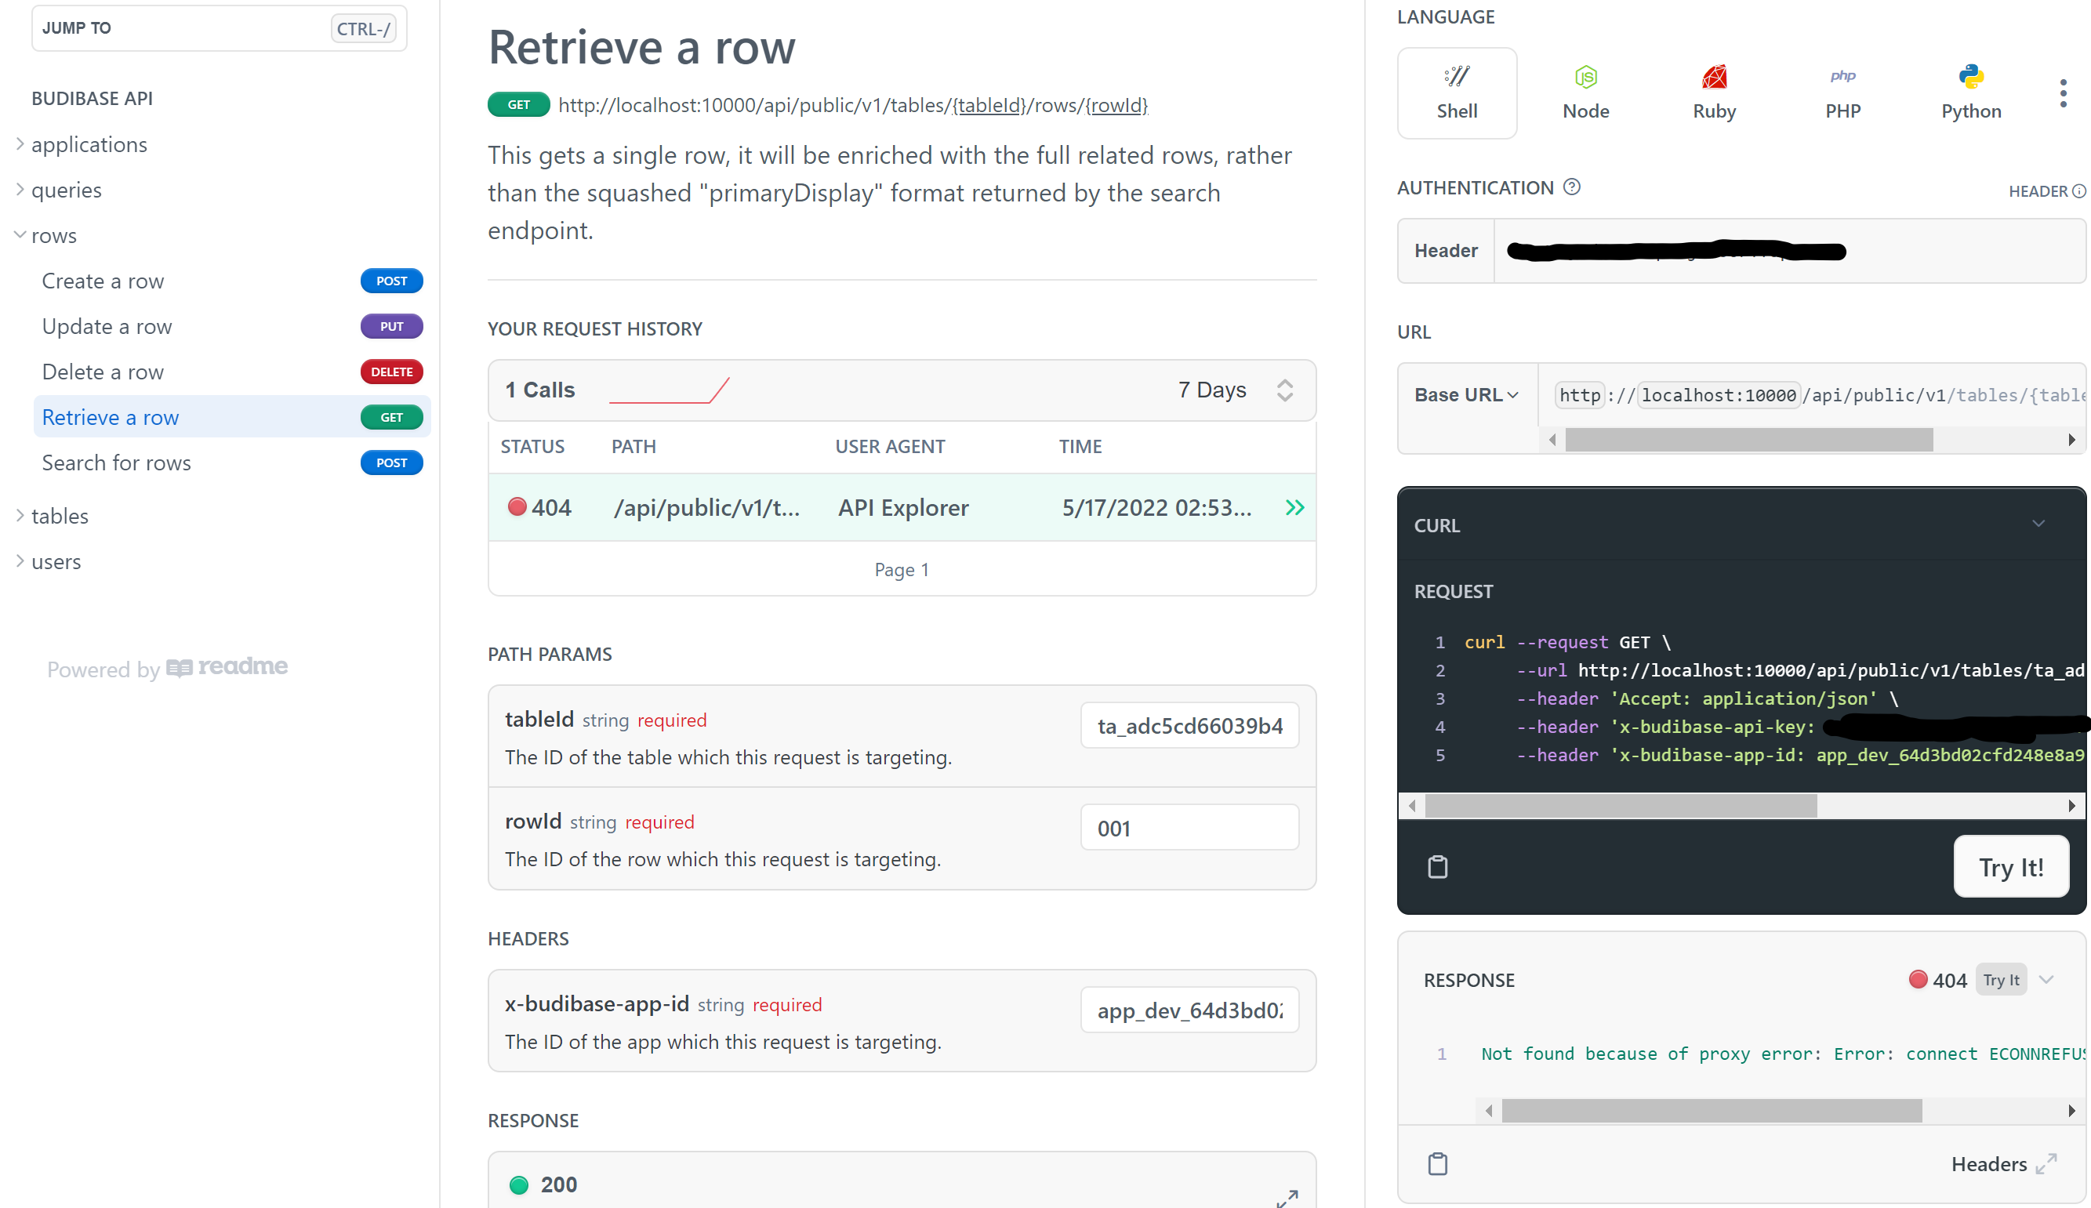The image size is (2091, 1208).
Task: Click the response body horizontal scrollbar thumb
Action: point(1712,1110)
